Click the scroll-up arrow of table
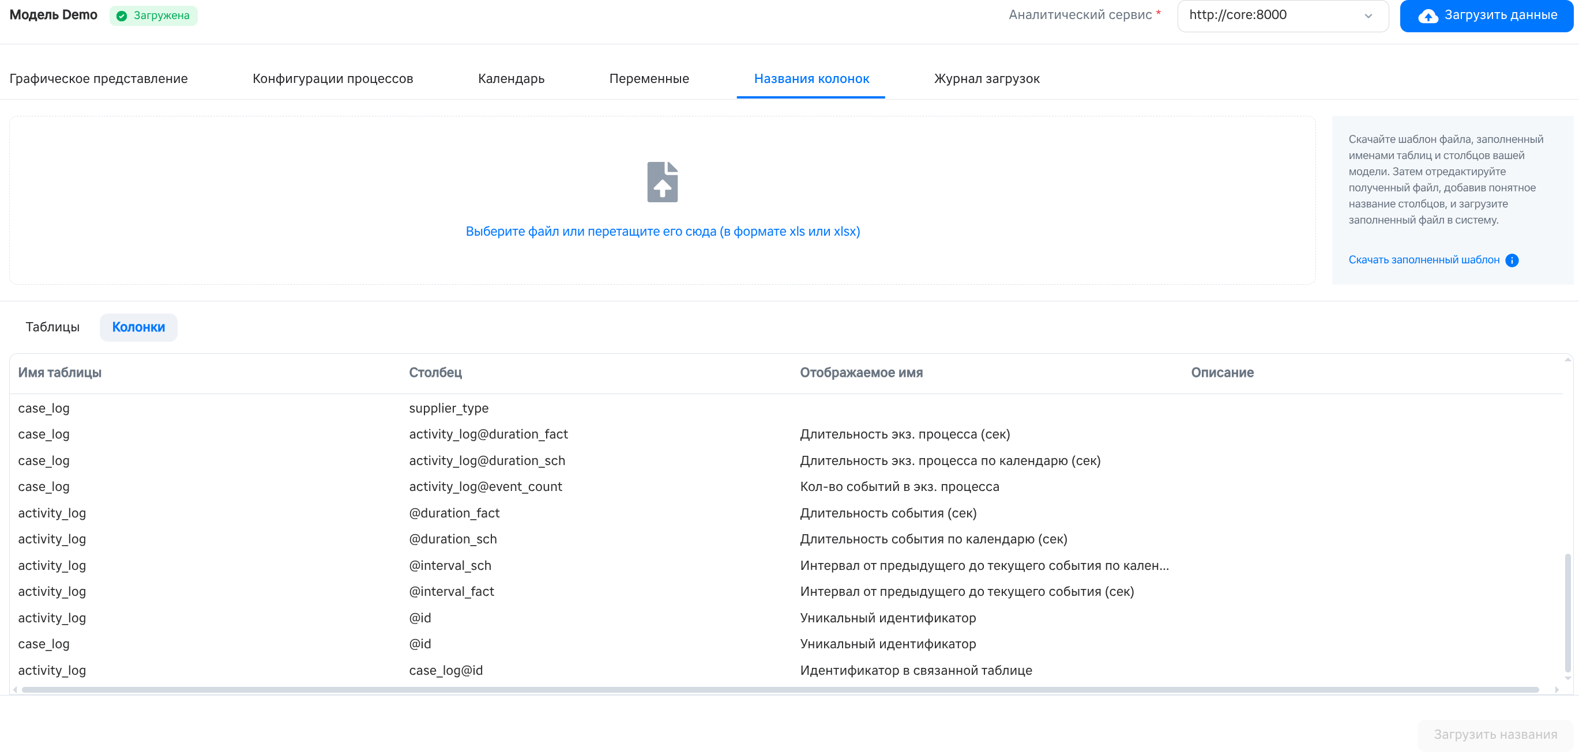 [x=1567, y=360]
